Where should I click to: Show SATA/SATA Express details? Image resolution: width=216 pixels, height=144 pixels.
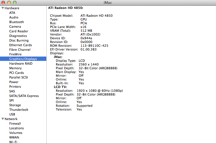point(24,96)
